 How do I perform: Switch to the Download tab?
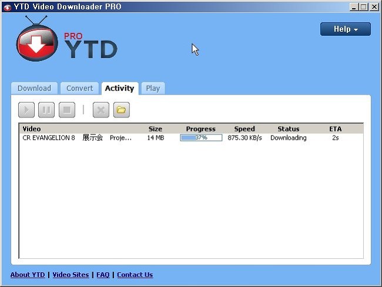click(34, 88)
